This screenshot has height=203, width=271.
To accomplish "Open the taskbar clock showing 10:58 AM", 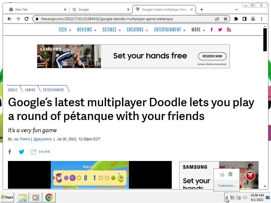I will point(257,197).
